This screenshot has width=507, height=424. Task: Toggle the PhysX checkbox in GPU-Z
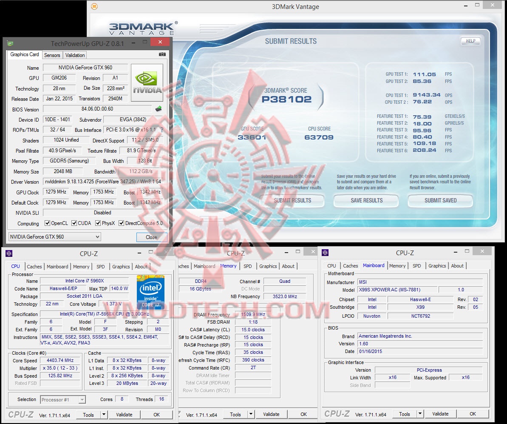pyautogui.click(x=98, y=223)
